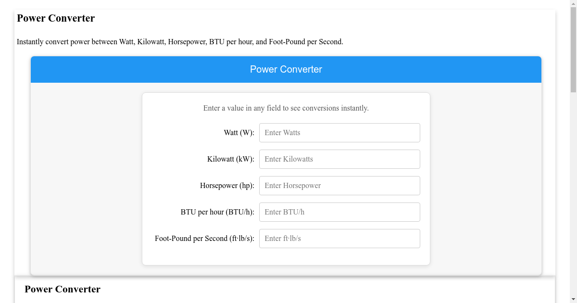Click the scrollbar up arrow
577x303 pixels.
click(x=573, y=3)
